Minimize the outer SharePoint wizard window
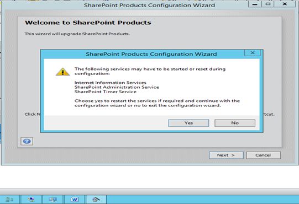The image size is (299, 204). point(255,4)
